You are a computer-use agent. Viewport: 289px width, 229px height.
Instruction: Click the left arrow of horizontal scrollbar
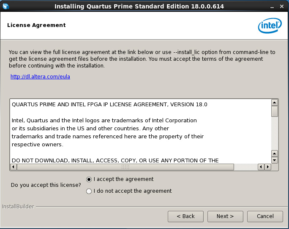13,167
